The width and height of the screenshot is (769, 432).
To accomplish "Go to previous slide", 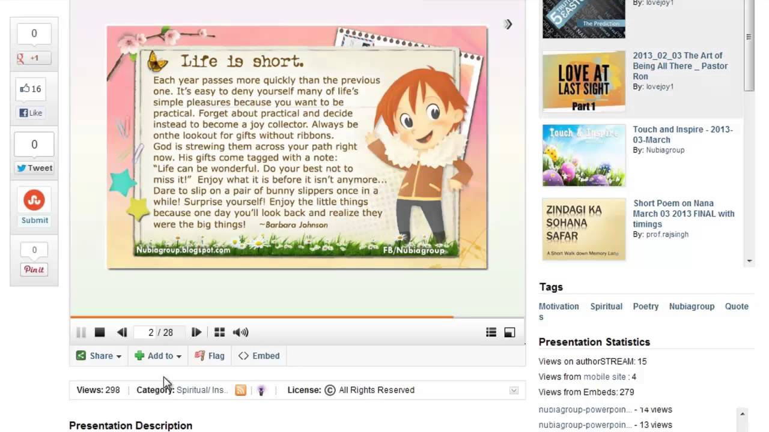I will tap(122, 332).
